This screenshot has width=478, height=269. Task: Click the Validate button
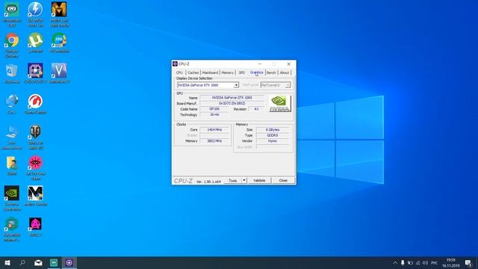click(259, 181)
